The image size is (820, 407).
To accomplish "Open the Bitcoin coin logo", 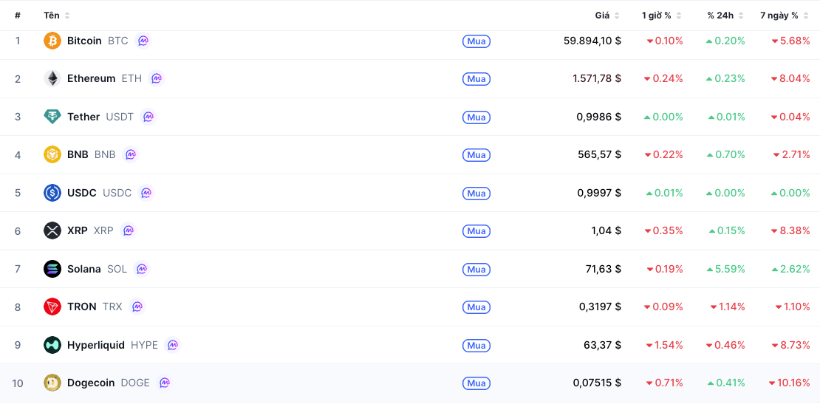I will click(52, 41).
